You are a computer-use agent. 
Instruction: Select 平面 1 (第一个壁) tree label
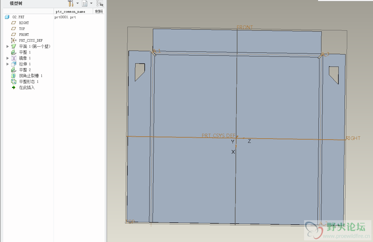(x=35, y=46)
